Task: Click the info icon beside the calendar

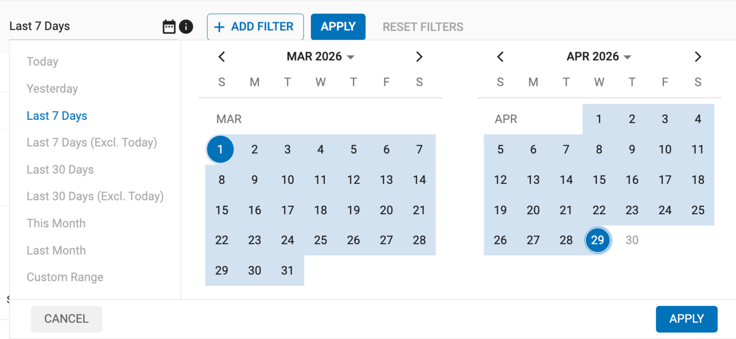Action: [x=186, y=27]
